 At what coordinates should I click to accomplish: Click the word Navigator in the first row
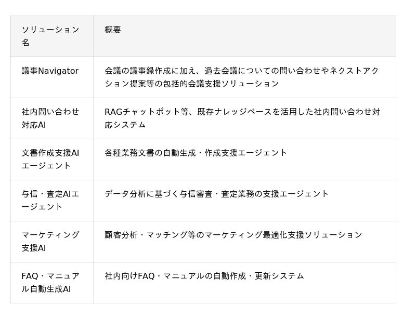tap(58, 71)
